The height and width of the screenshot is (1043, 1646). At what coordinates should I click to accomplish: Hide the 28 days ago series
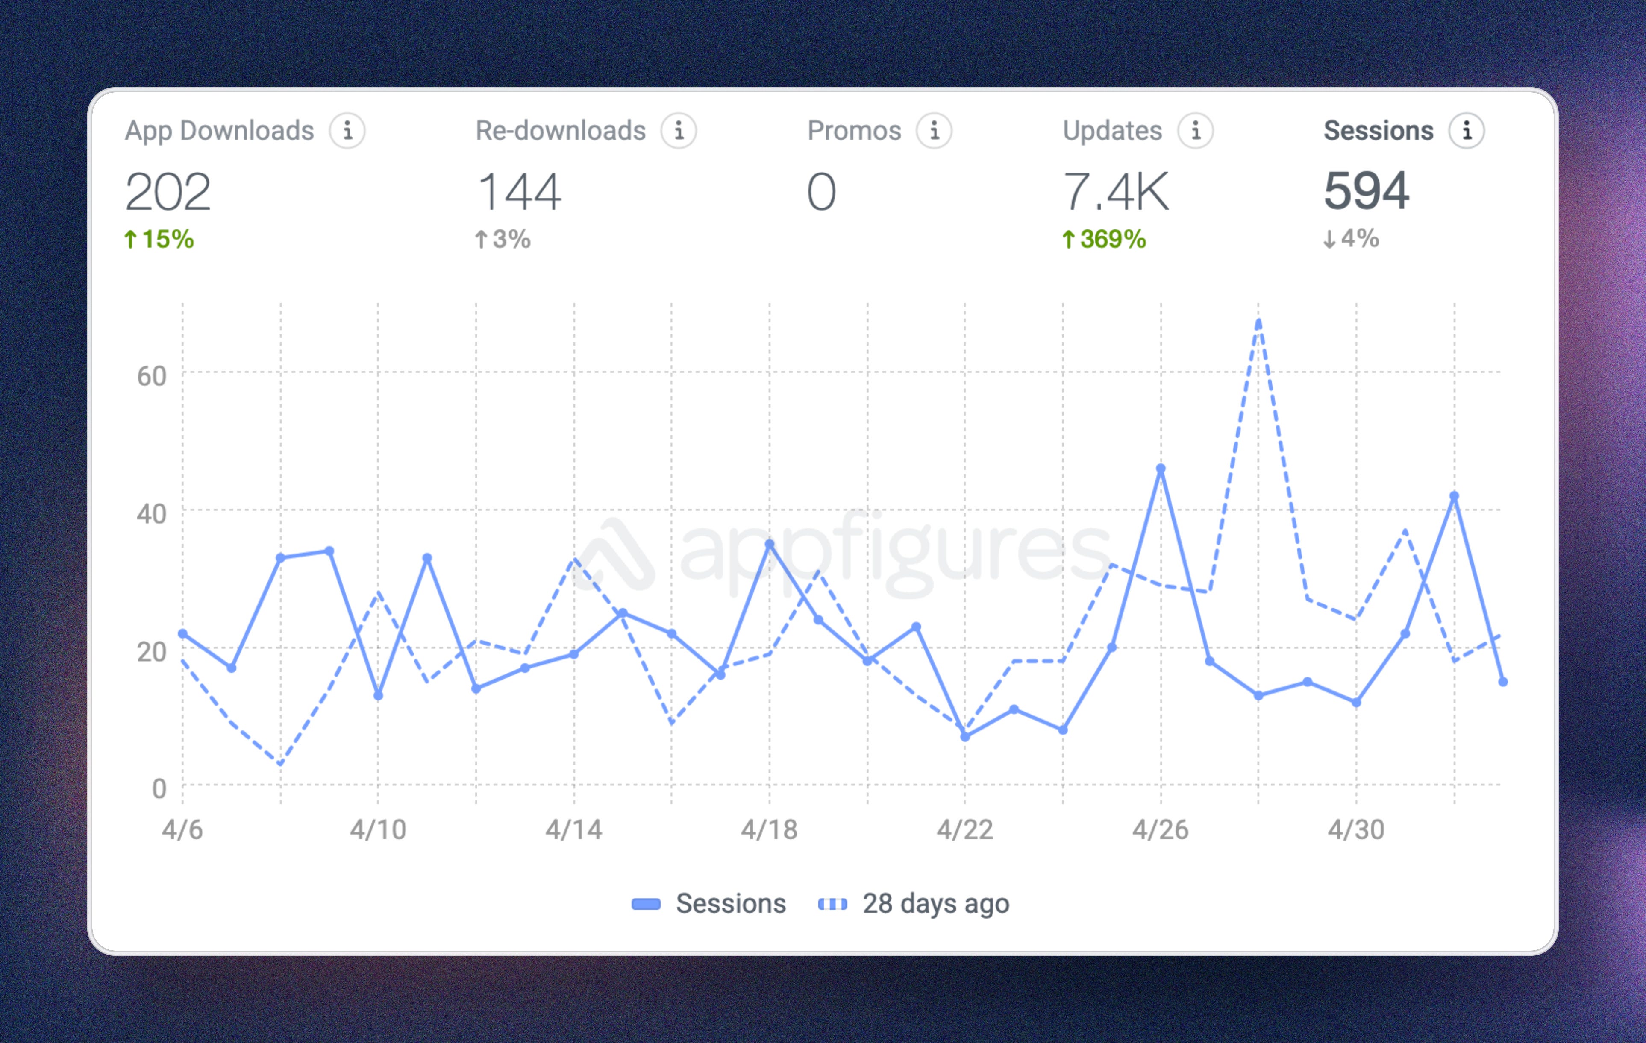[935, 904]
